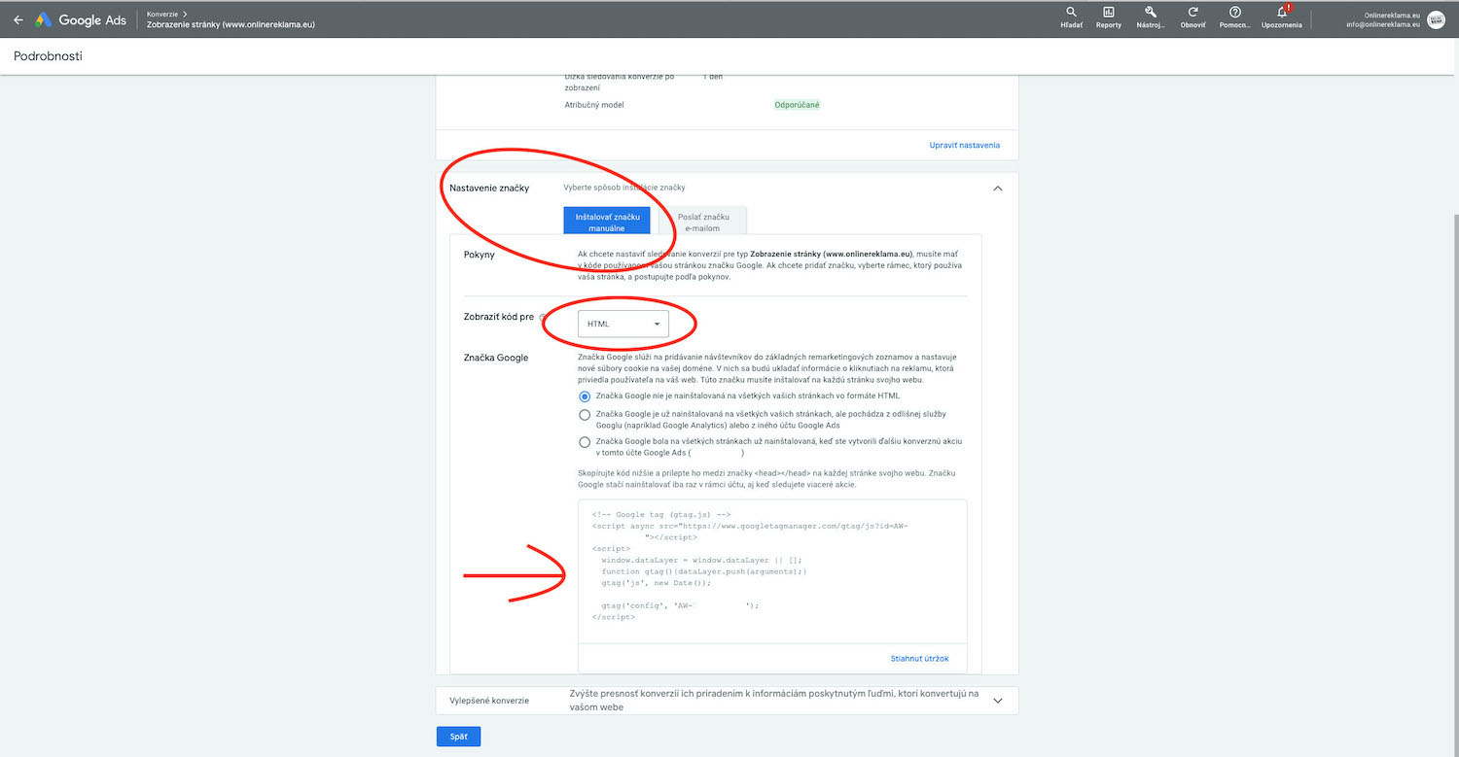
Task: Select radio: značka z odlišnej služby Googlu
Action: [585, 415]
